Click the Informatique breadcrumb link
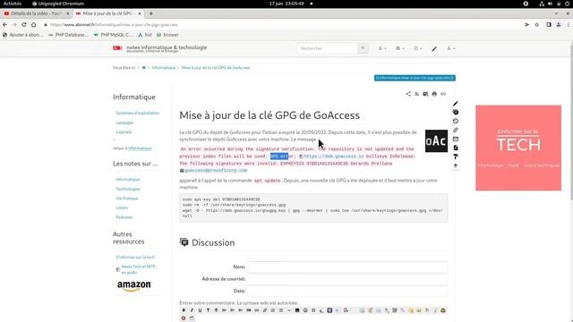 tap(164, 68)
